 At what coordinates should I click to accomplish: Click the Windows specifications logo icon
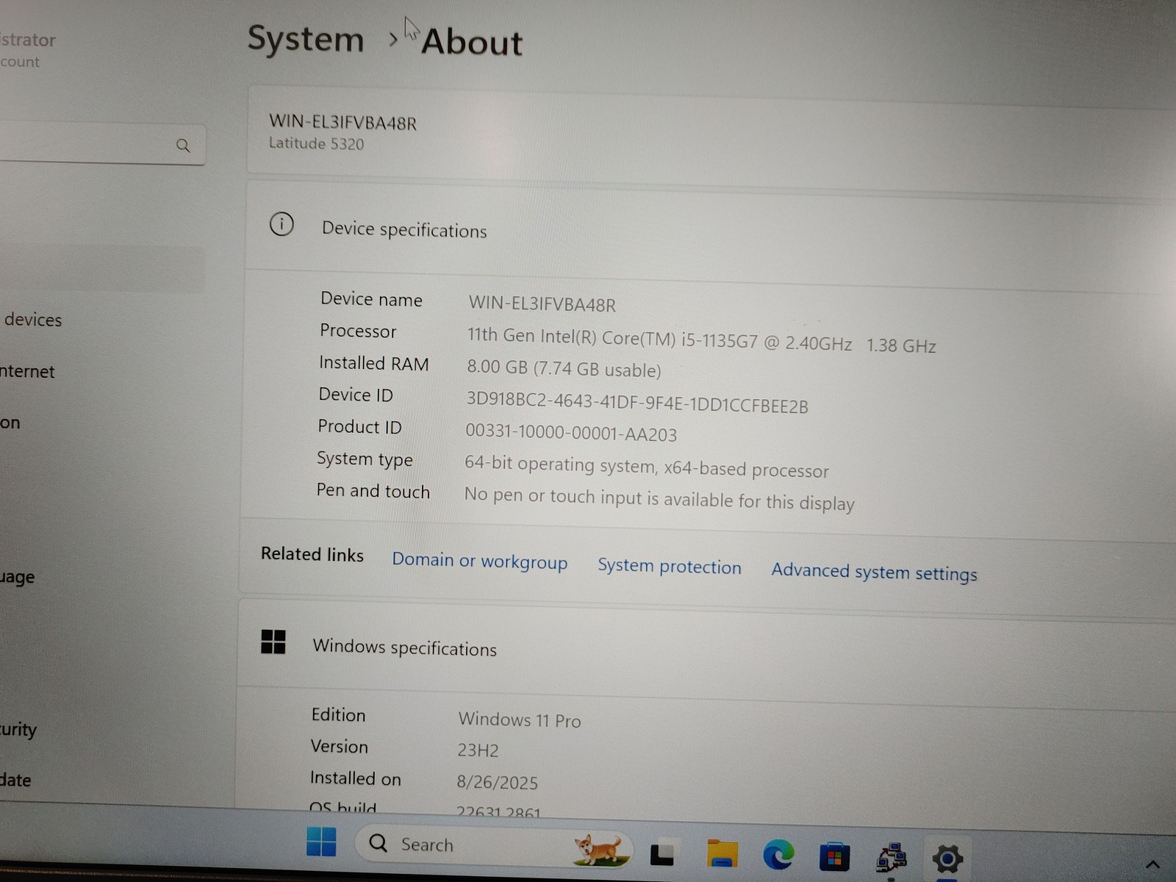coord(273,642)
